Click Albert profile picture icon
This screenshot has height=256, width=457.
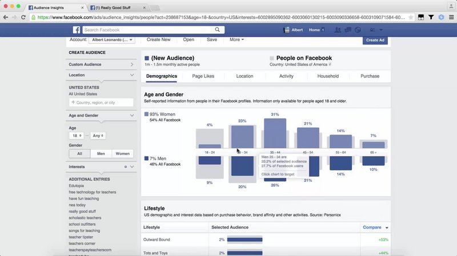[287, 30]
